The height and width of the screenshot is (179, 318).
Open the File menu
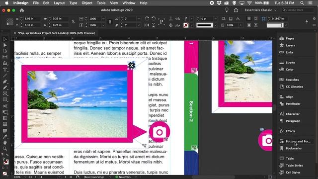tap(36, 3)
